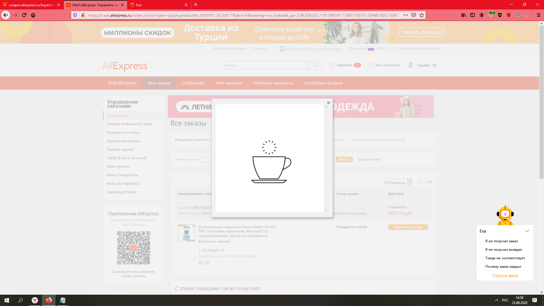Open the page actions three-dot menu

[x=406, y=15]
